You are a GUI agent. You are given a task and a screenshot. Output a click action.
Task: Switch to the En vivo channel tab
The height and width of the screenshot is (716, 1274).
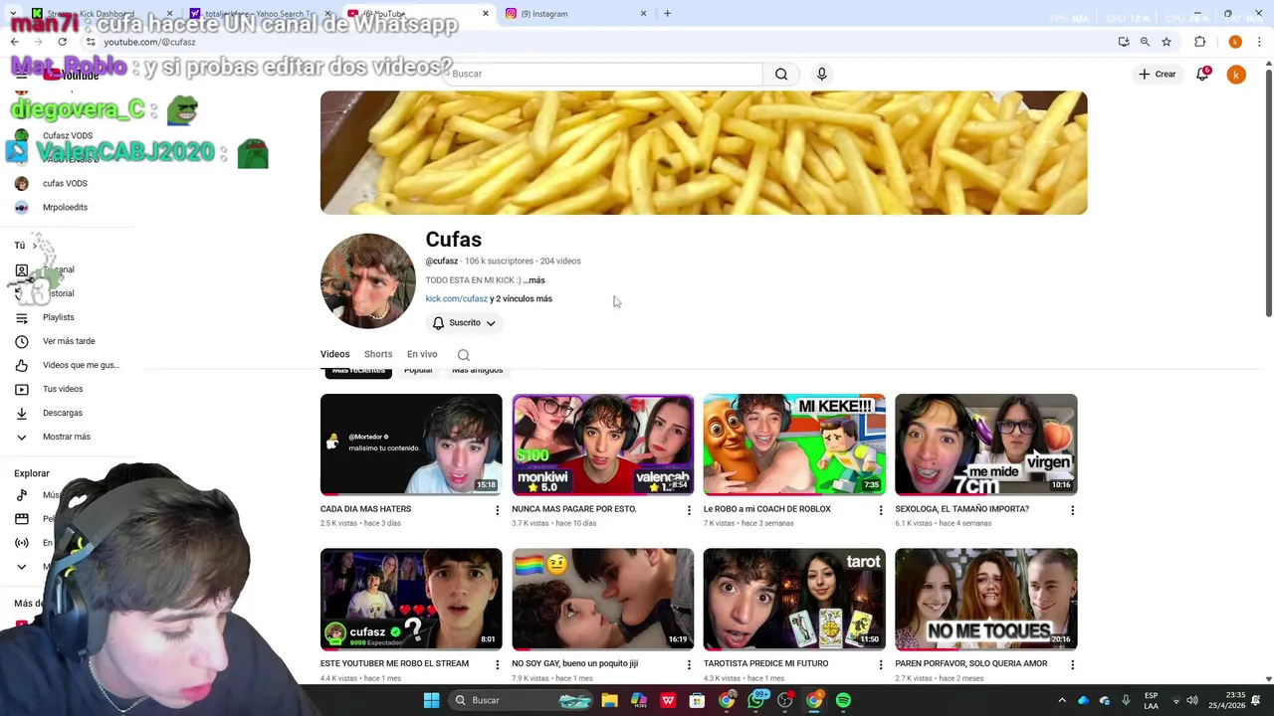pyautogui.click(x=422, y=354)
